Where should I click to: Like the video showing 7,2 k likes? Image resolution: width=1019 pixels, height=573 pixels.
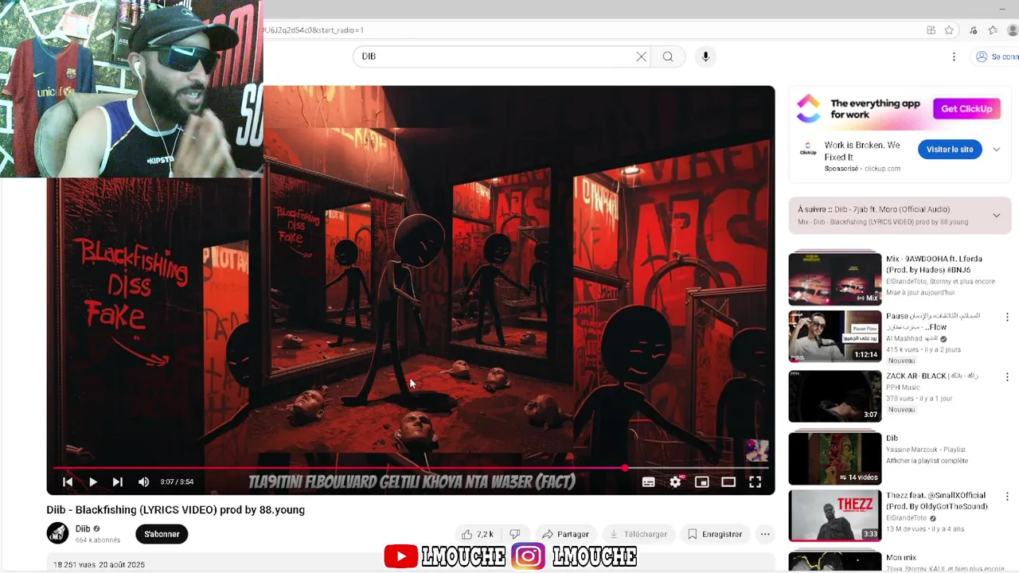476,534
